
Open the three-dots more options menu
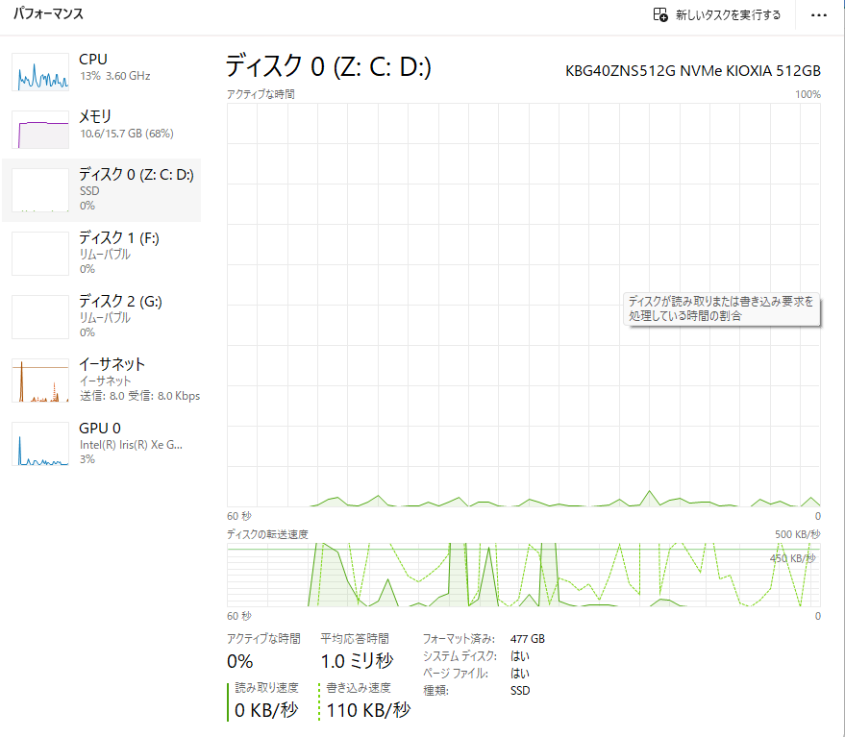[x=818, y=15]
